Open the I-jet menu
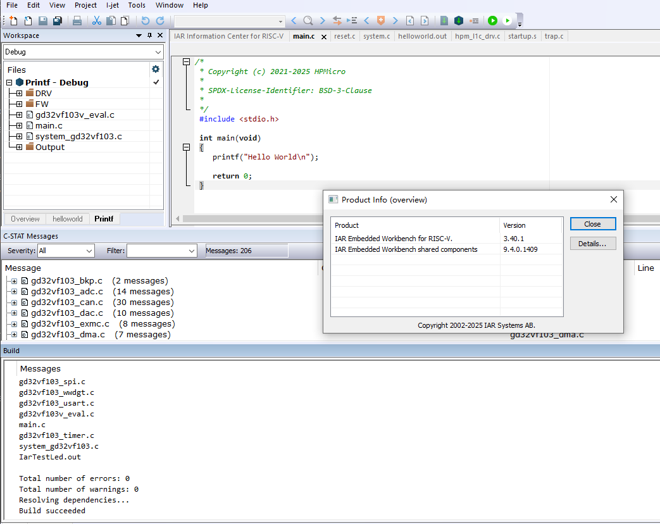Screen dimensions: 660x524 113,6
